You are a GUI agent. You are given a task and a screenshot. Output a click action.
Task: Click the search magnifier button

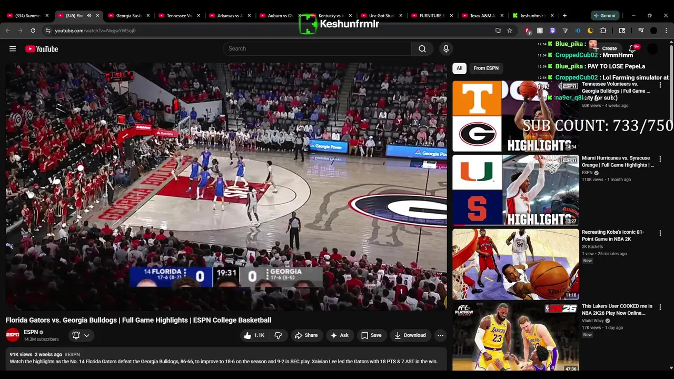click(422, 48)
